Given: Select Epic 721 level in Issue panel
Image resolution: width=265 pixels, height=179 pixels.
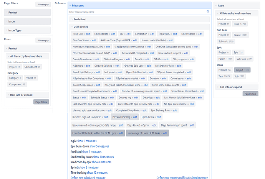Looking at the screenshot, I should tap(238, 53).
